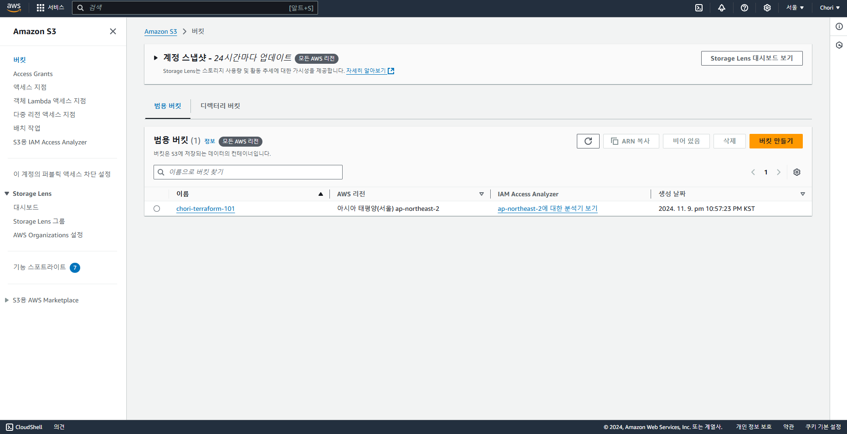The image size is (847, 434).
Task: Click the Amazon S3 breadcrumb link
Action: (161, 31)
